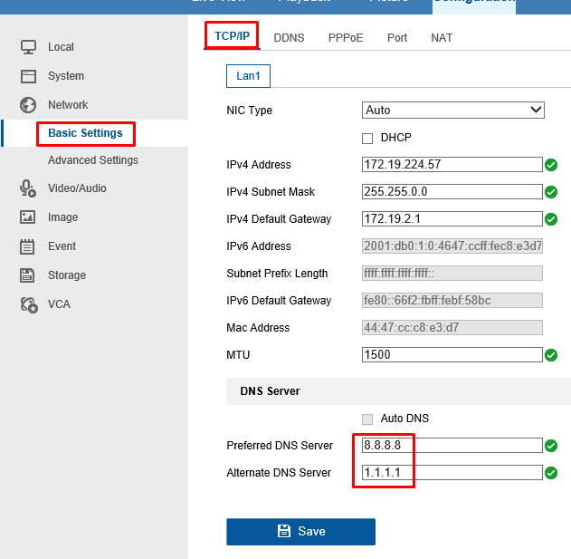Image resolution: width=571 pixels, height=559 pixels.
Task: Open Advanced Settings in sidebar
Action: tap(93, 160)
